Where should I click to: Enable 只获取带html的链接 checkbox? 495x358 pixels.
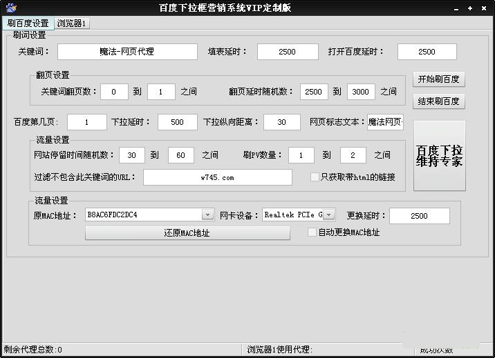pyautogui.click(x=315, y=177)
